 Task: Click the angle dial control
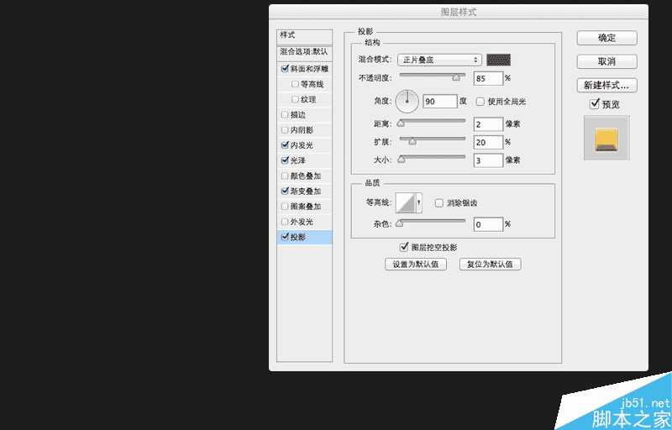tap(407, 102)
